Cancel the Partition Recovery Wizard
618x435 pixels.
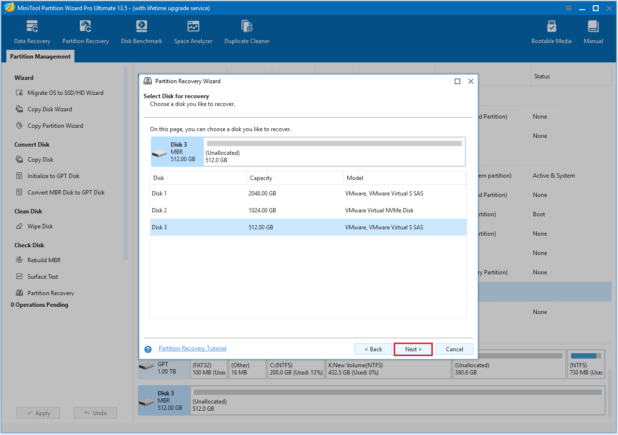coord(454,349)
